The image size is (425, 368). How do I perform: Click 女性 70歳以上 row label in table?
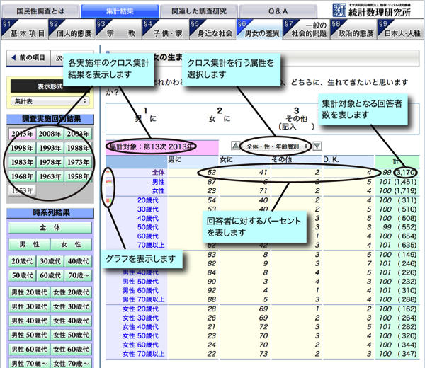pyautogui.click(x=144, y=354)
